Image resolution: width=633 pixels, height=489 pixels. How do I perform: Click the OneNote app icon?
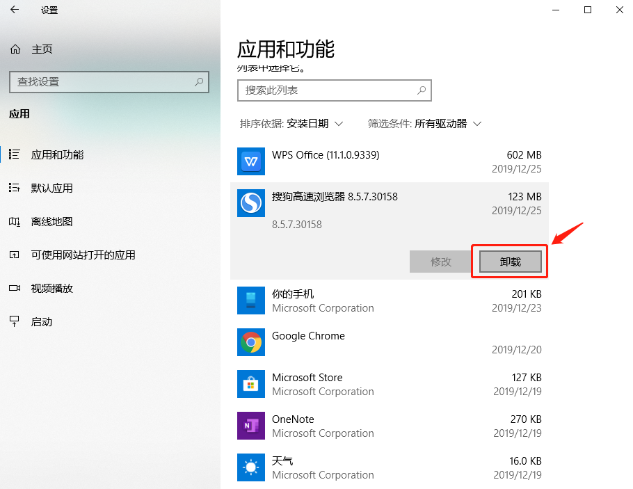(x=251, y=426)
